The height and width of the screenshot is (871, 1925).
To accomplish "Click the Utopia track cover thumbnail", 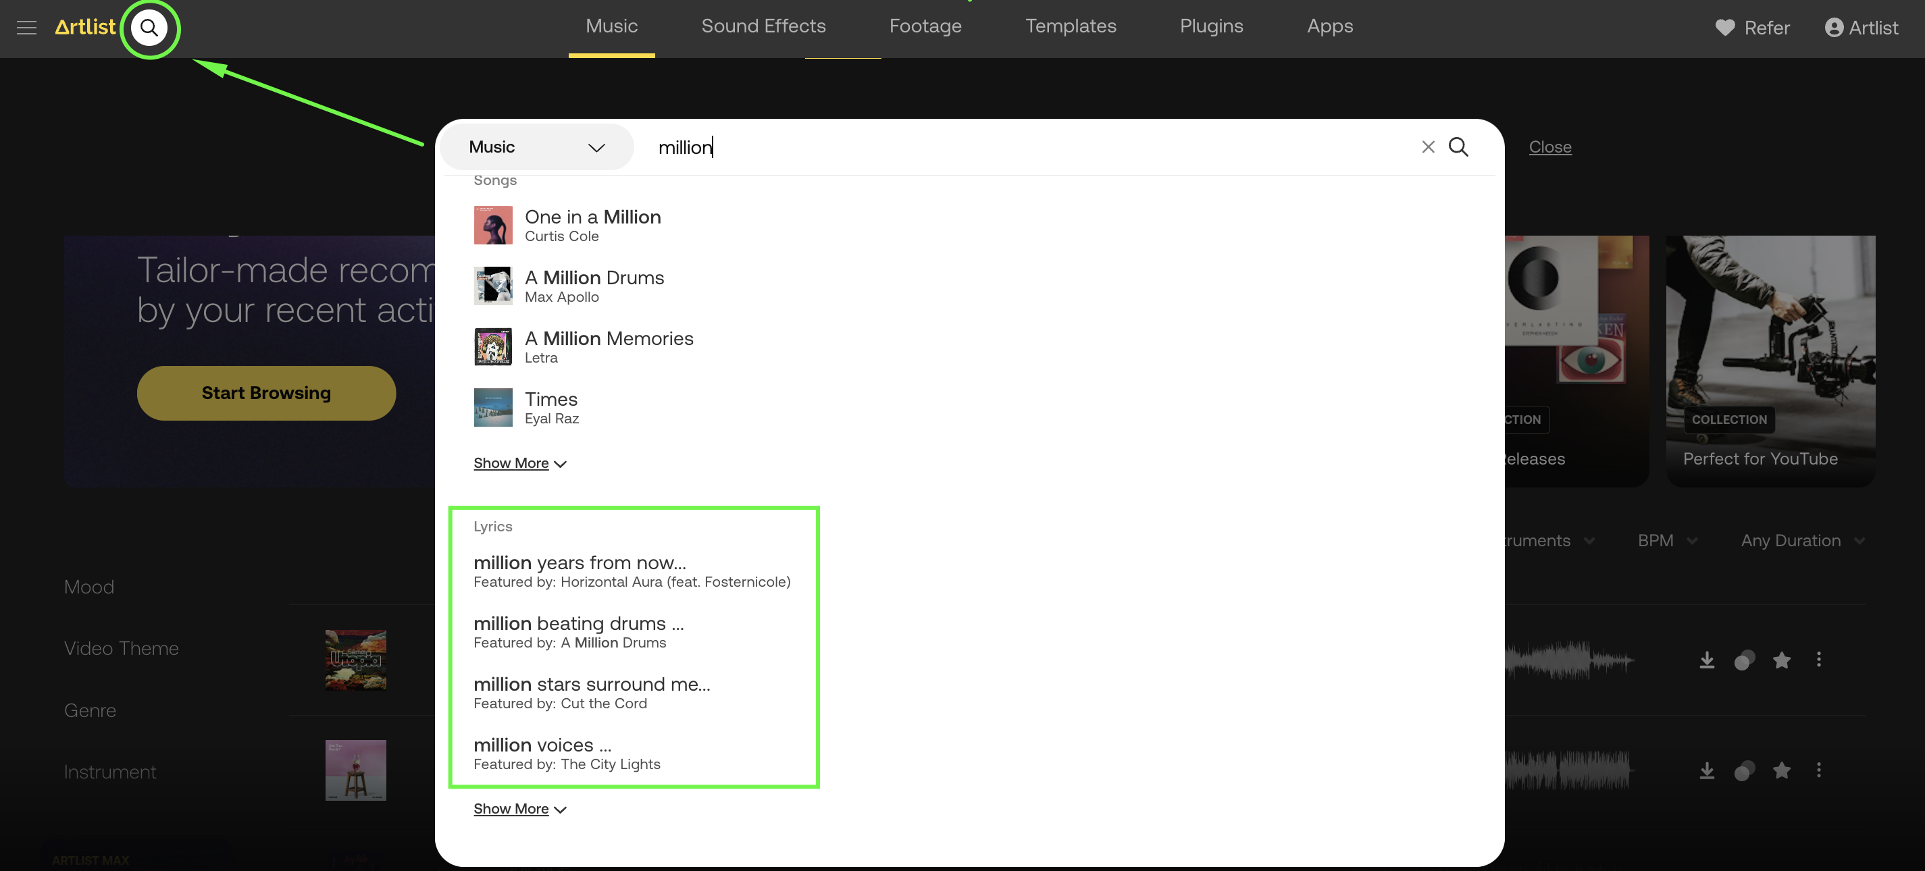I will pyautogui.click(x=356, y=660).
